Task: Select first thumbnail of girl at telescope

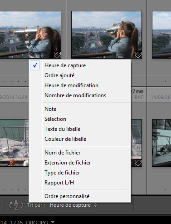Action: point(30,35)
